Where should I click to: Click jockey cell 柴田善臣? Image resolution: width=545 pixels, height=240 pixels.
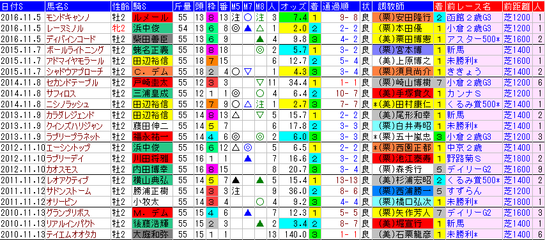[x=152, y=39]
